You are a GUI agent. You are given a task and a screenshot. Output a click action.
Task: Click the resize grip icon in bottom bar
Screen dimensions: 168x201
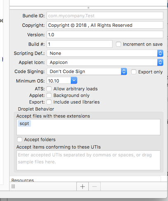point(13,187)
